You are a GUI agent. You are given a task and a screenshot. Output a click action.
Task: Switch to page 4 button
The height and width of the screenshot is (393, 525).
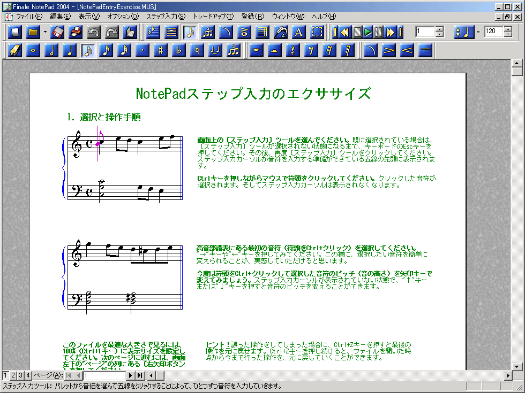coord(28,375)
